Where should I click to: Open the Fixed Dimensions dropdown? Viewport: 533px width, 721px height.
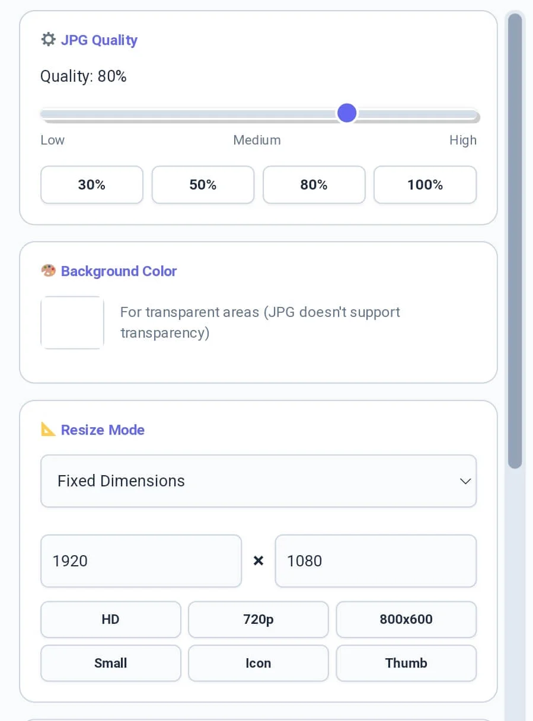click(258, 481)
